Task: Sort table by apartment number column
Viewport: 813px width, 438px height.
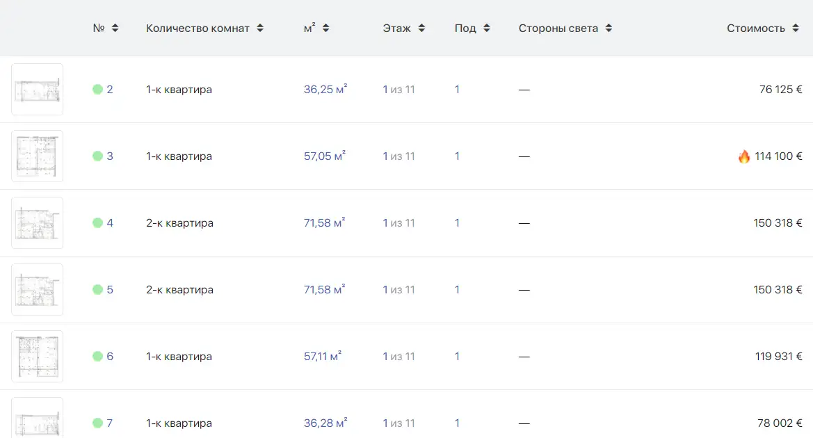Action: click(x=115, y=29)
